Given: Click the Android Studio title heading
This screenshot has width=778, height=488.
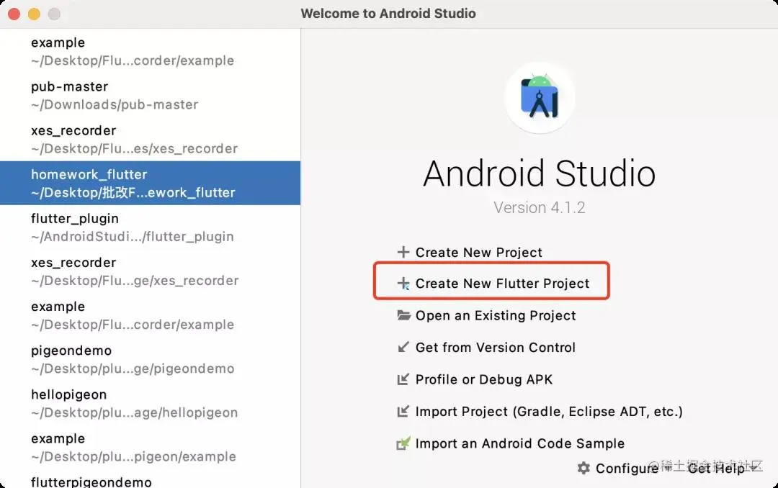Looking at the screenshot, I should 540,173.
